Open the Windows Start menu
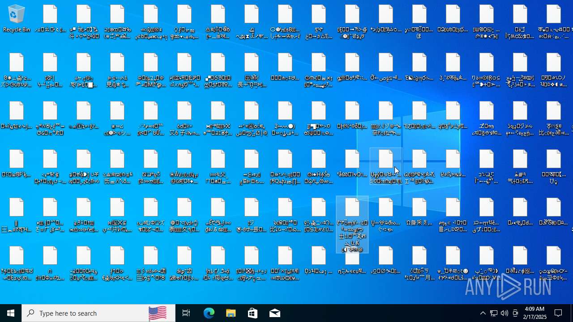Screen dimensions: 573x322 [x=11, y=313]
